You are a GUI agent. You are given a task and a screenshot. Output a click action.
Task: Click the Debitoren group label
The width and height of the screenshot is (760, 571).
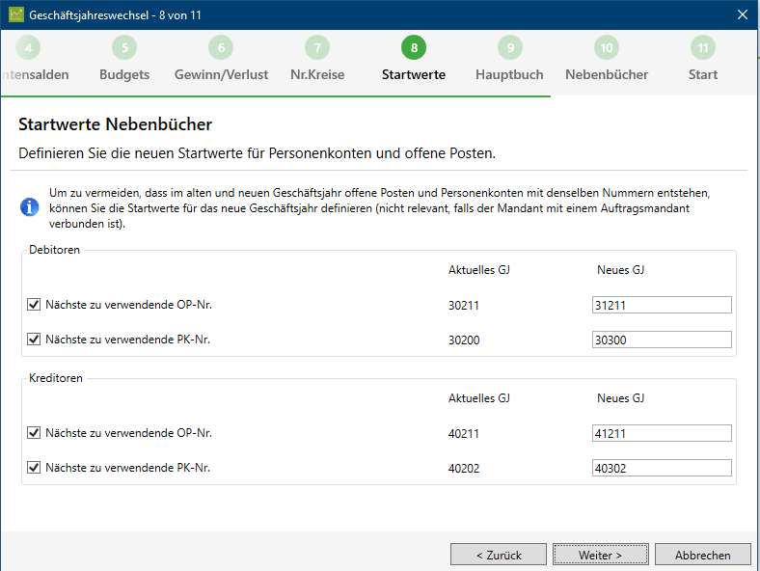click(x=54, y=250)
